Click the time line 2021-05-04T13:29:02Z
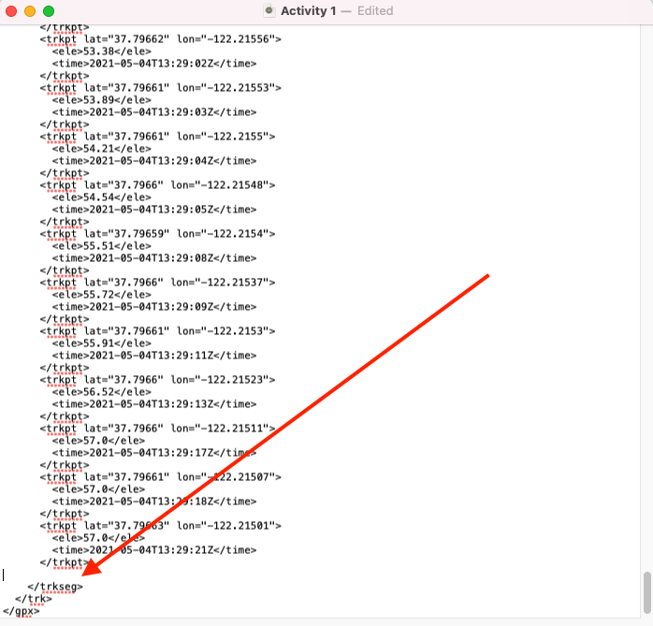 (x=154, y=64)
